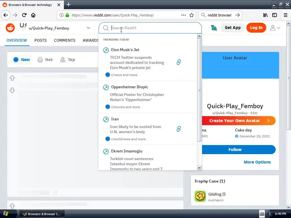The width and height of the screenshot is (291, 218).
Task: Open More Options link
Action: [x=257, y=162]
